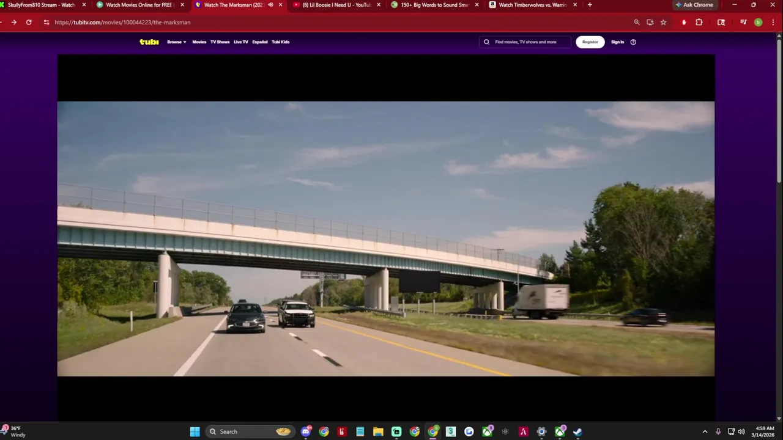Open the media controls music-note icon
Screen dimensions: 783x440
coord(743,22)
